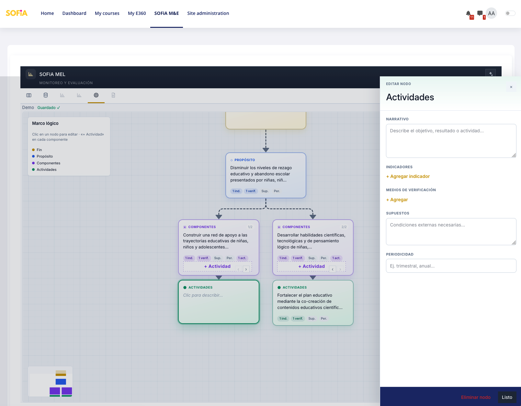
Task: Go to previous activity in component 2/2
Action: click(333, 269)
